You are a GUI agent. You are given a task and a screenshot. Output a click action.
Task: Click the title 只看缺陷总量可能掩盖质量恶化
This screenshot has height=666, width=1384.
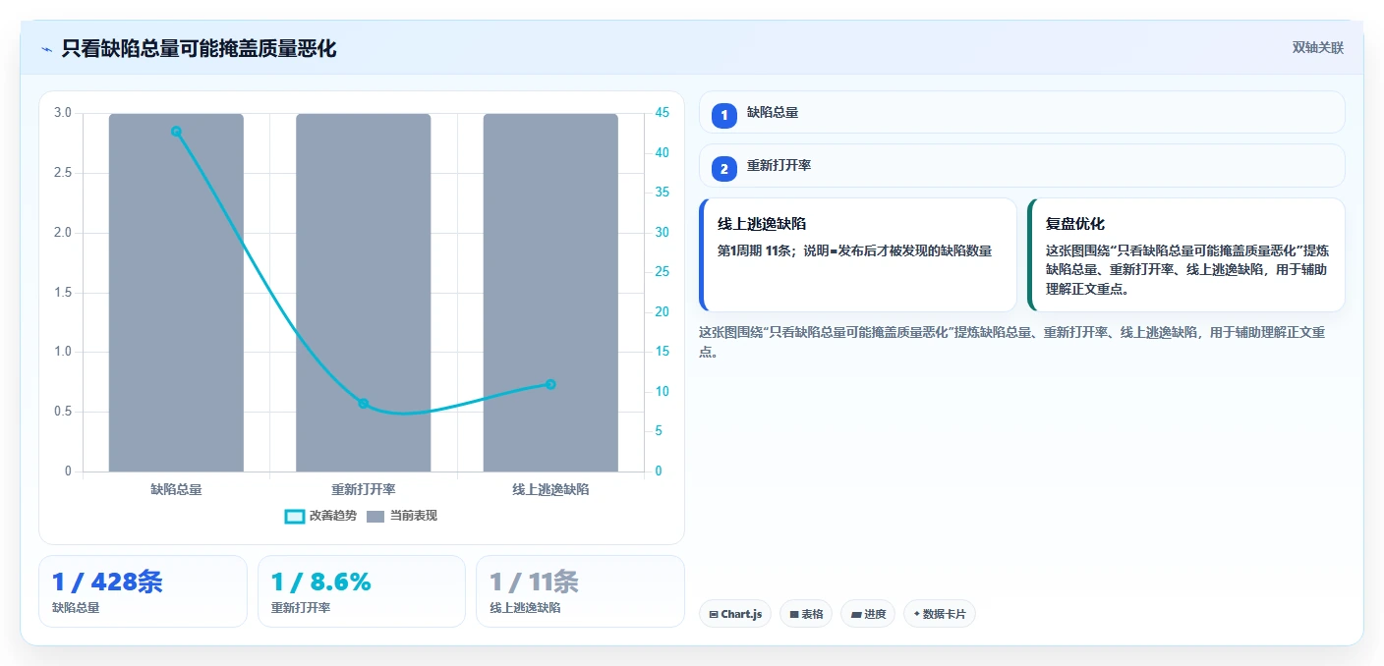(199, 48)
